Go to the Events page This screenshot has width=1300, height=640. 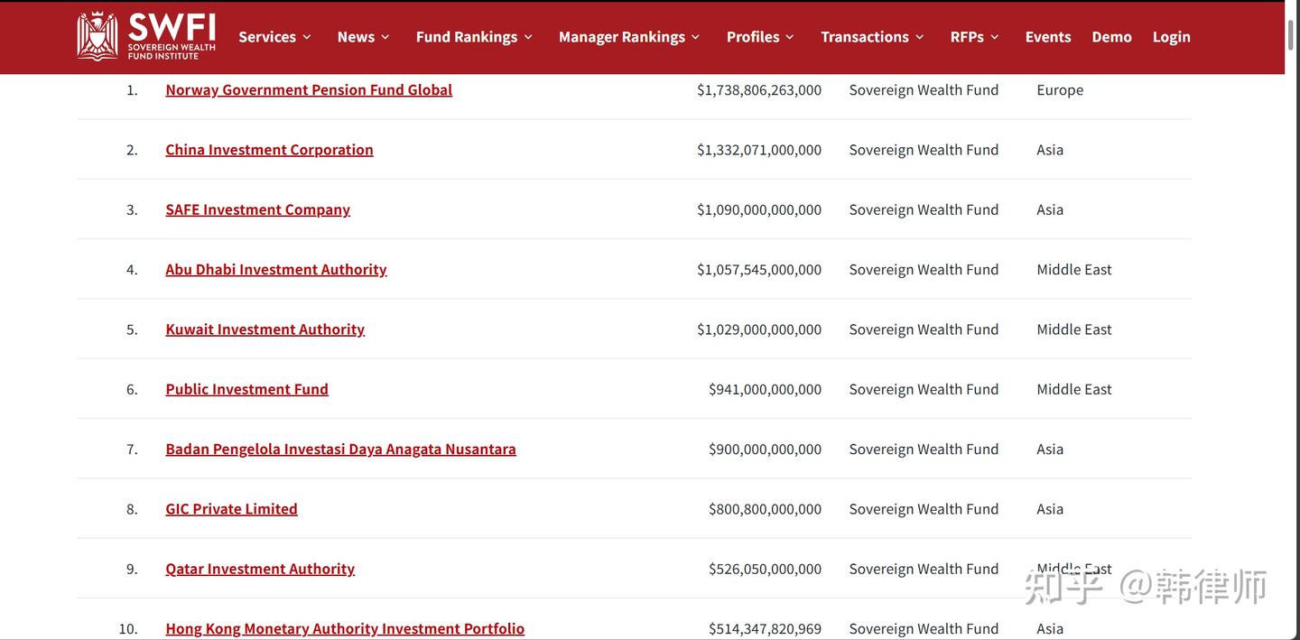coord(1048,37)
